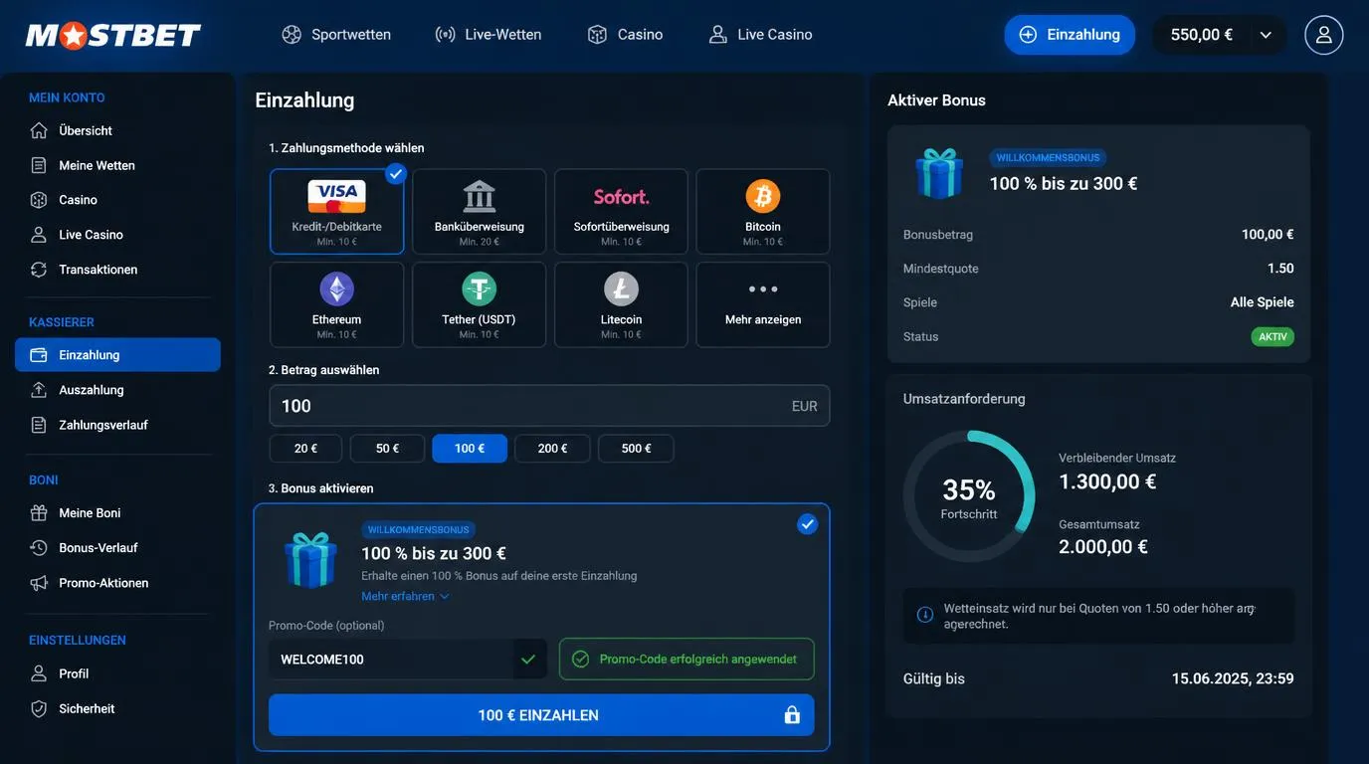Select the 50 € amount chip
Viewport: 1369px width, 764px height.
387,449
